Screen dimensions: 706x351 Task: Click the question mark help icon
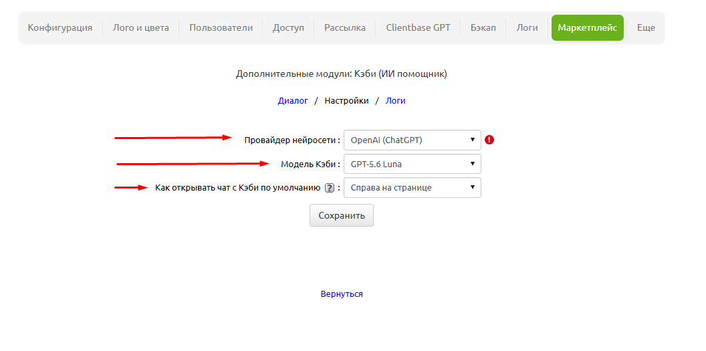tap(330, 188)
